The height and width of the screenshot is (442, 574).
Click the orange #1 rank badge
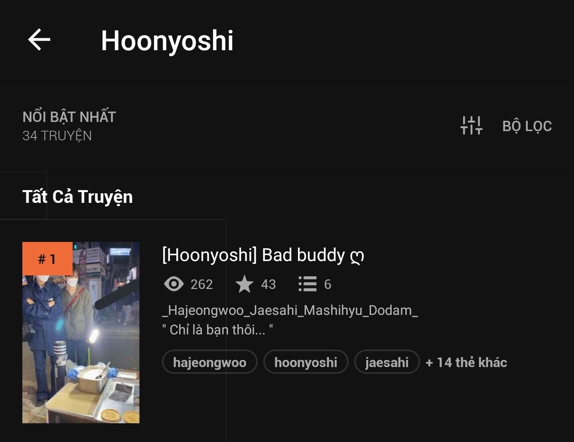(47, 259)
